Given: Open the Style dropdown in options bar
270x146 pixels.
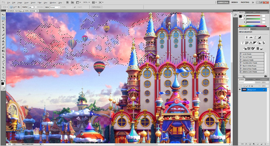Looking at the screenshot, I should 55,7.
